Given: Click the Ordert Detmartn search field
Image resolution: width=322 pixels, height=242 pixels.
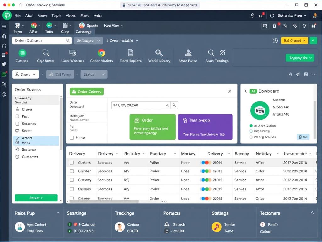Looking at the screenshot, I should [x=38, y=41].
